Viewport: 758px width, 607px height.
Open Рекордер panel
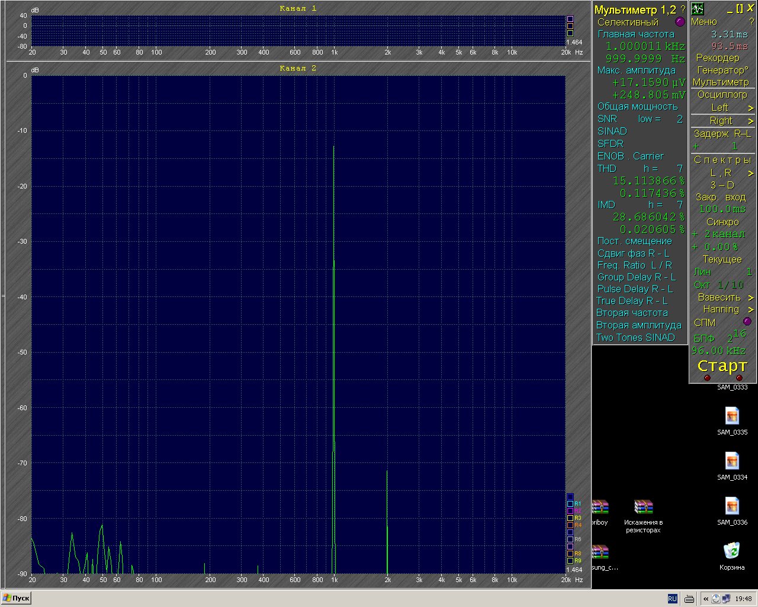(718, 58)
